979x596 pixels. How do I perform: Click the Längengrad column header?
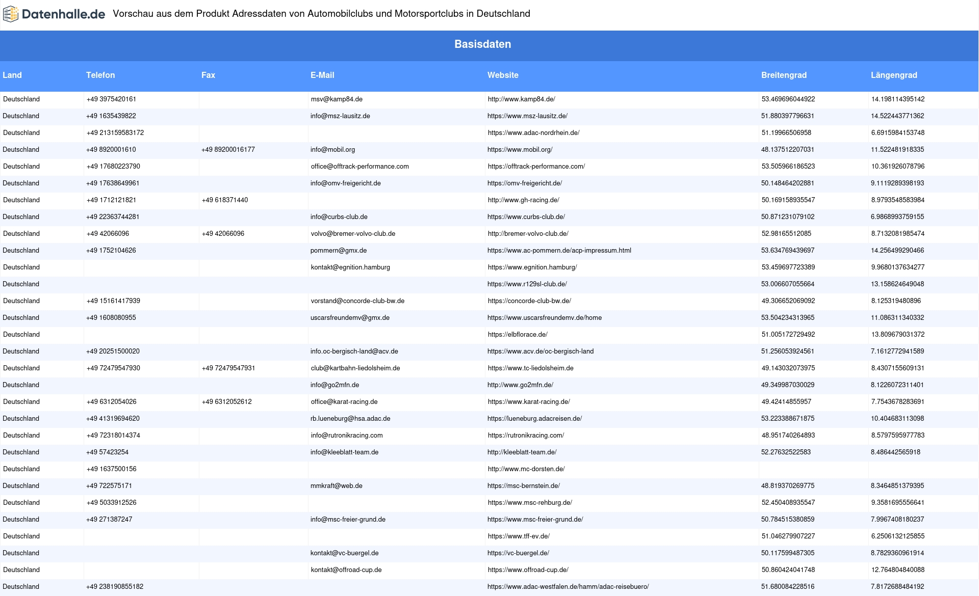(x=894, y=75)
